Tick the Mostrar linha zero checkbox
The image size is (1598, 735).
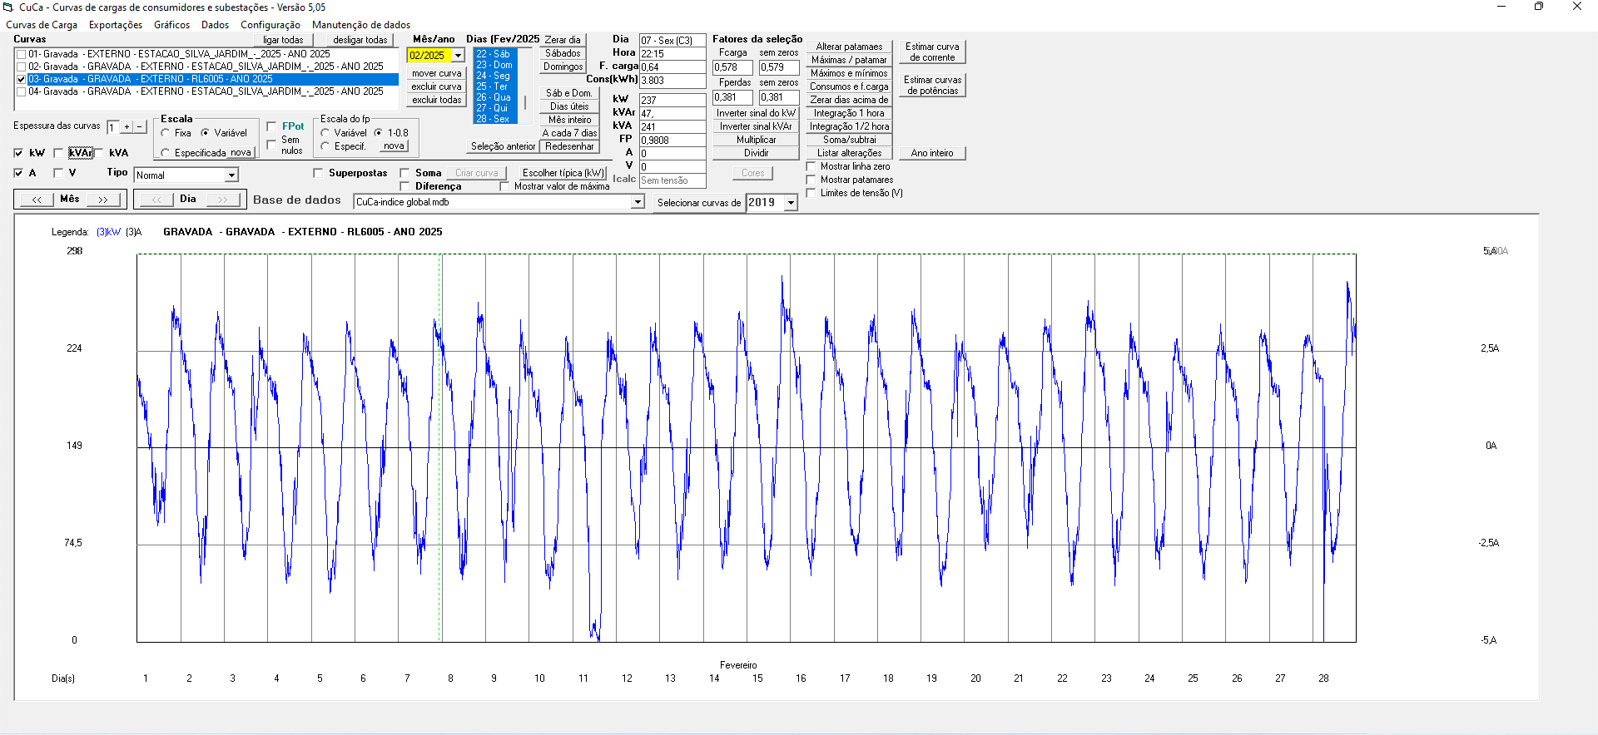(811, 166)
